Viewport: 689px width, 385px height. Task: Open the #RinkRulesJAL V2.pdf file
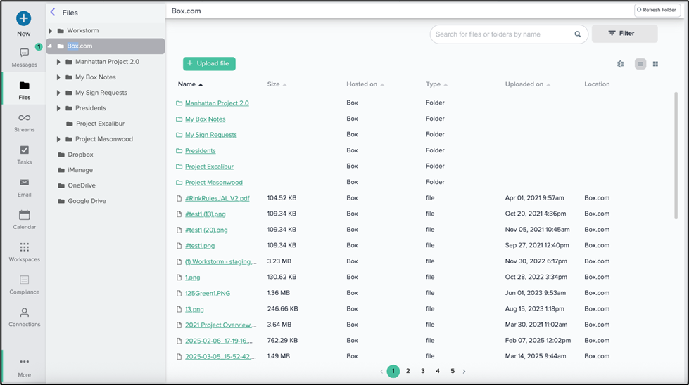[x=217, y=198]
